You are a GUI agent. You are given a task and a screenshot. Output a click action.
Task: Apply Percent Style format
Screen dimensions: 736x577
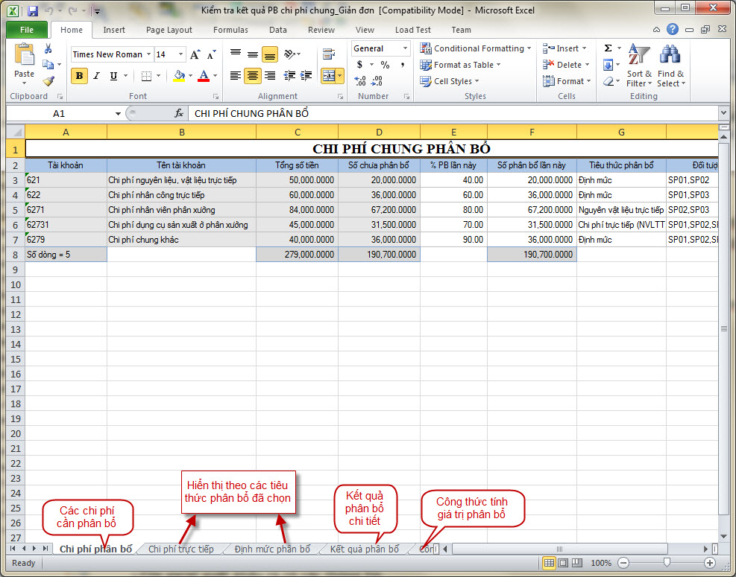click(386, 65)
